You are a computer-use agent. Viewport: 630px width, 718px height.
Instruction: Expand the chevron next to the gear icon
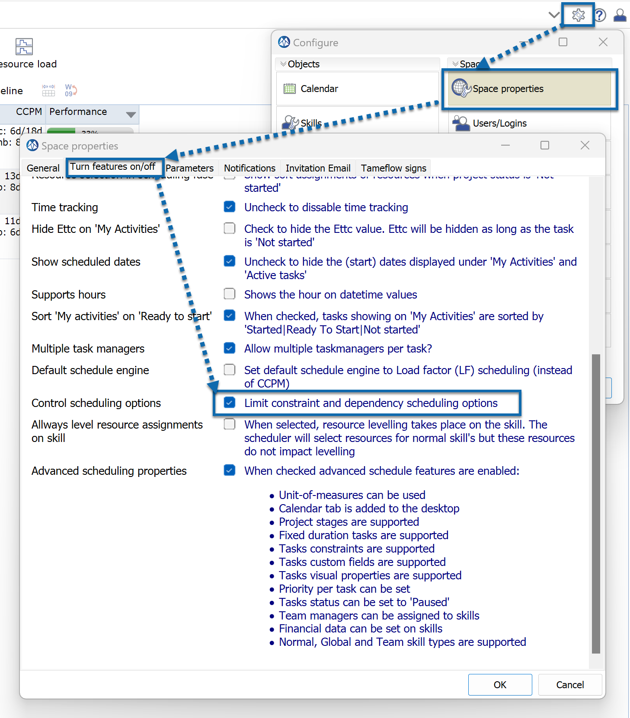(x=554, y=15)
